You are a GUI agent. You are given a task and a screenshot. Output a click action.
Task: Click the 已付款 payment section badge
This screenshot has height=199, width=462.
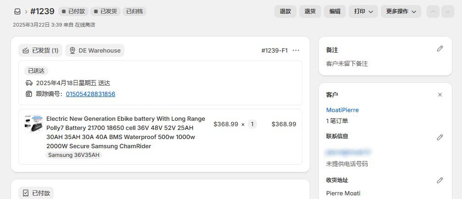[x=36, y=193]
